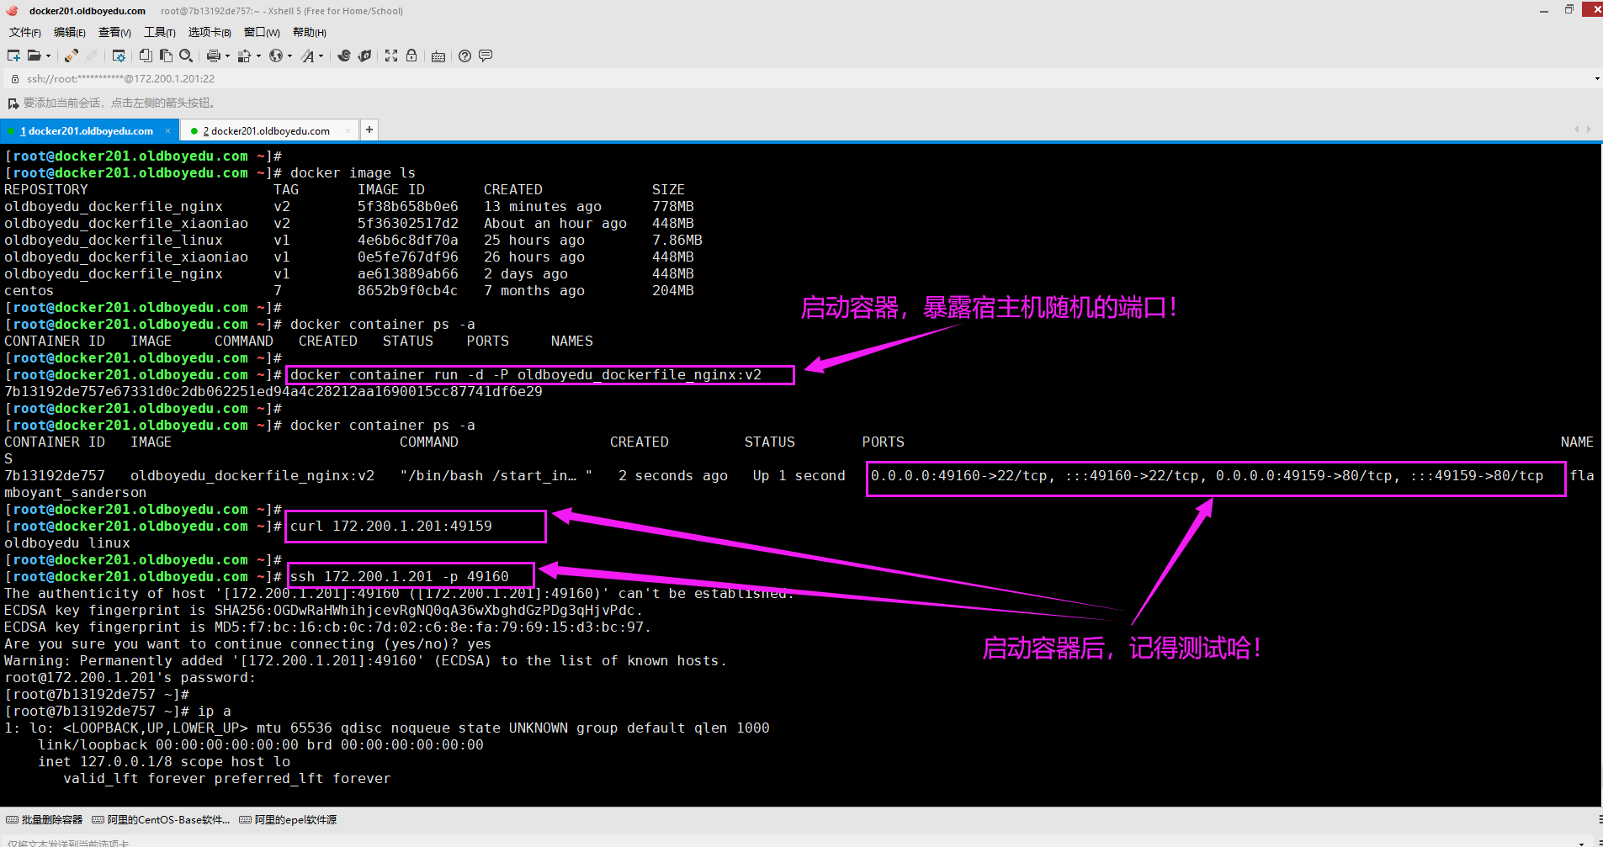
Task: Click the Copy icon in toolbar
Action: (146, 56)
